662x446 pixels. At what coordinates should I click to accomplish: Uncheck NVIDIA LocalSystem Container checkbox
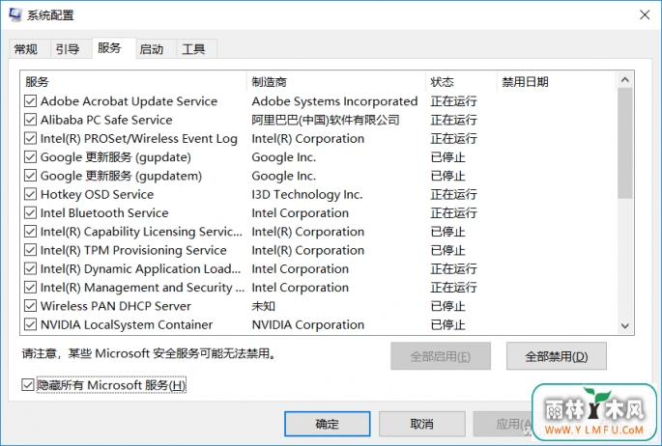click(x=30, y=324)
